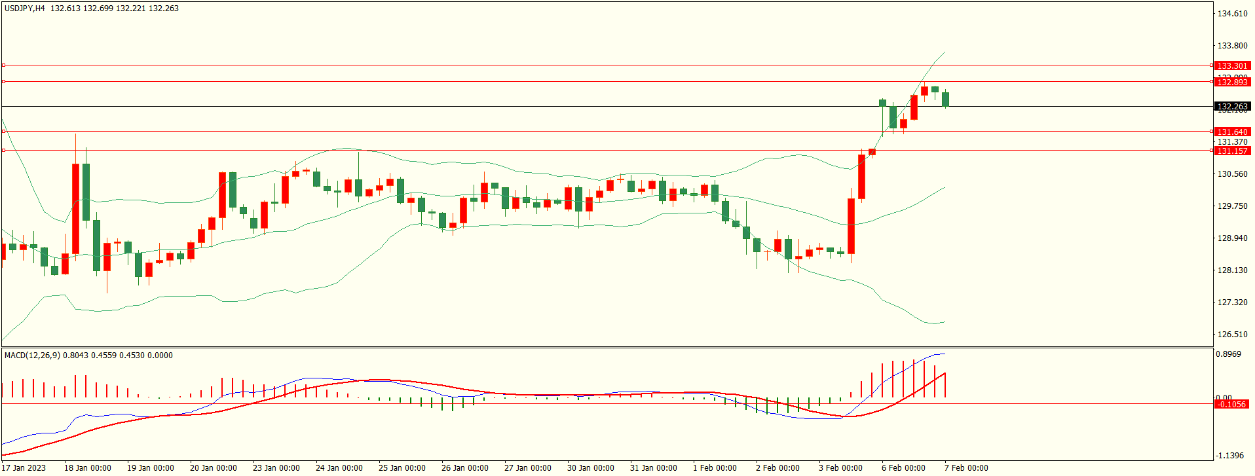This screenshot has height=476, width=1255.
Task: Click the 18 Jan 00:00 date label
Action: point(87,467)
